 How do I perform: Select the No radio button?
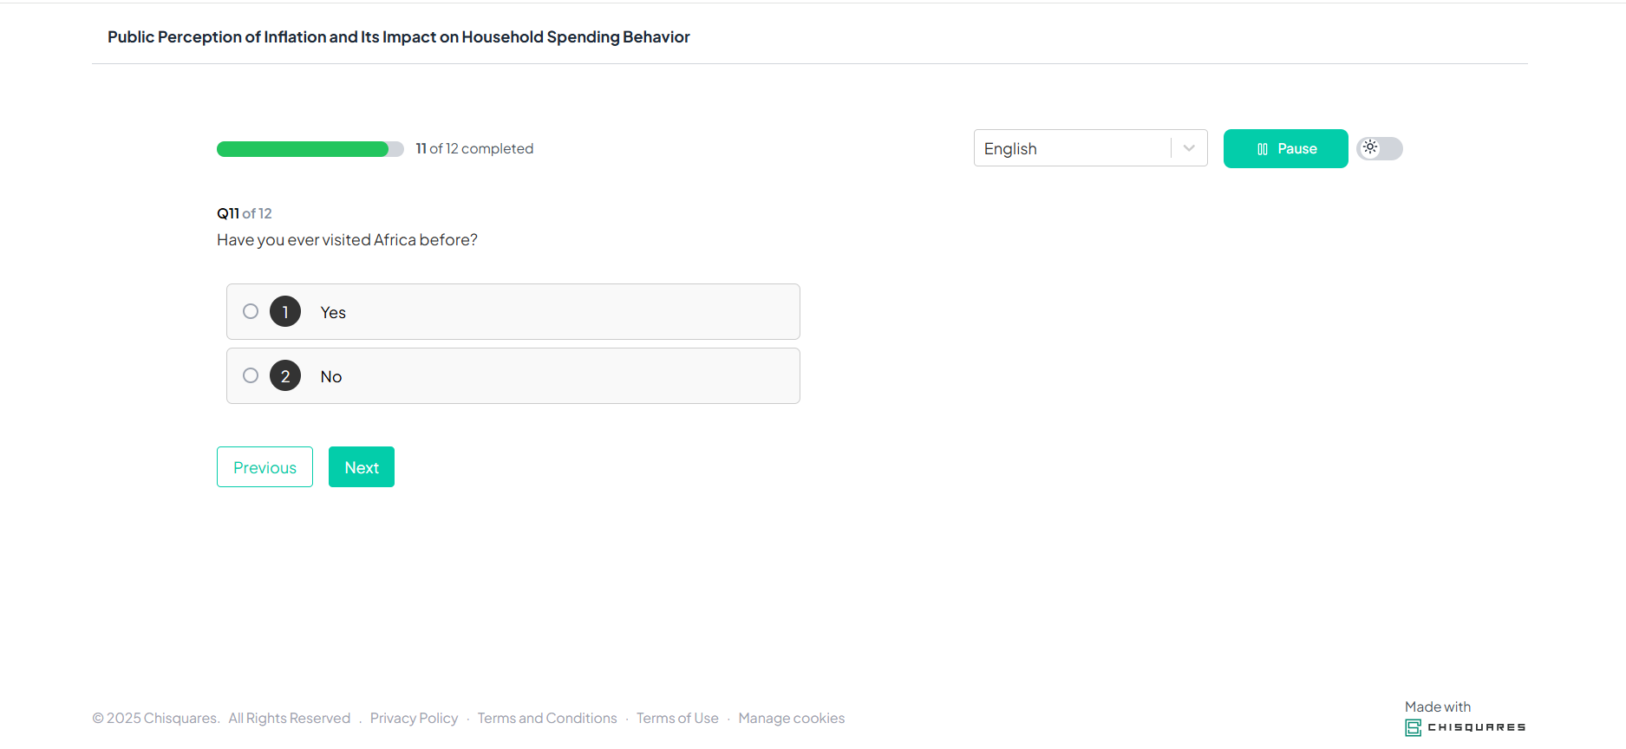[251, 376]
